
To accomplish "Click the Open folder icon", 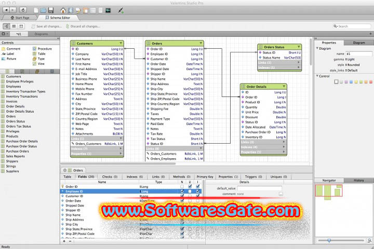I will click(43, 10).
